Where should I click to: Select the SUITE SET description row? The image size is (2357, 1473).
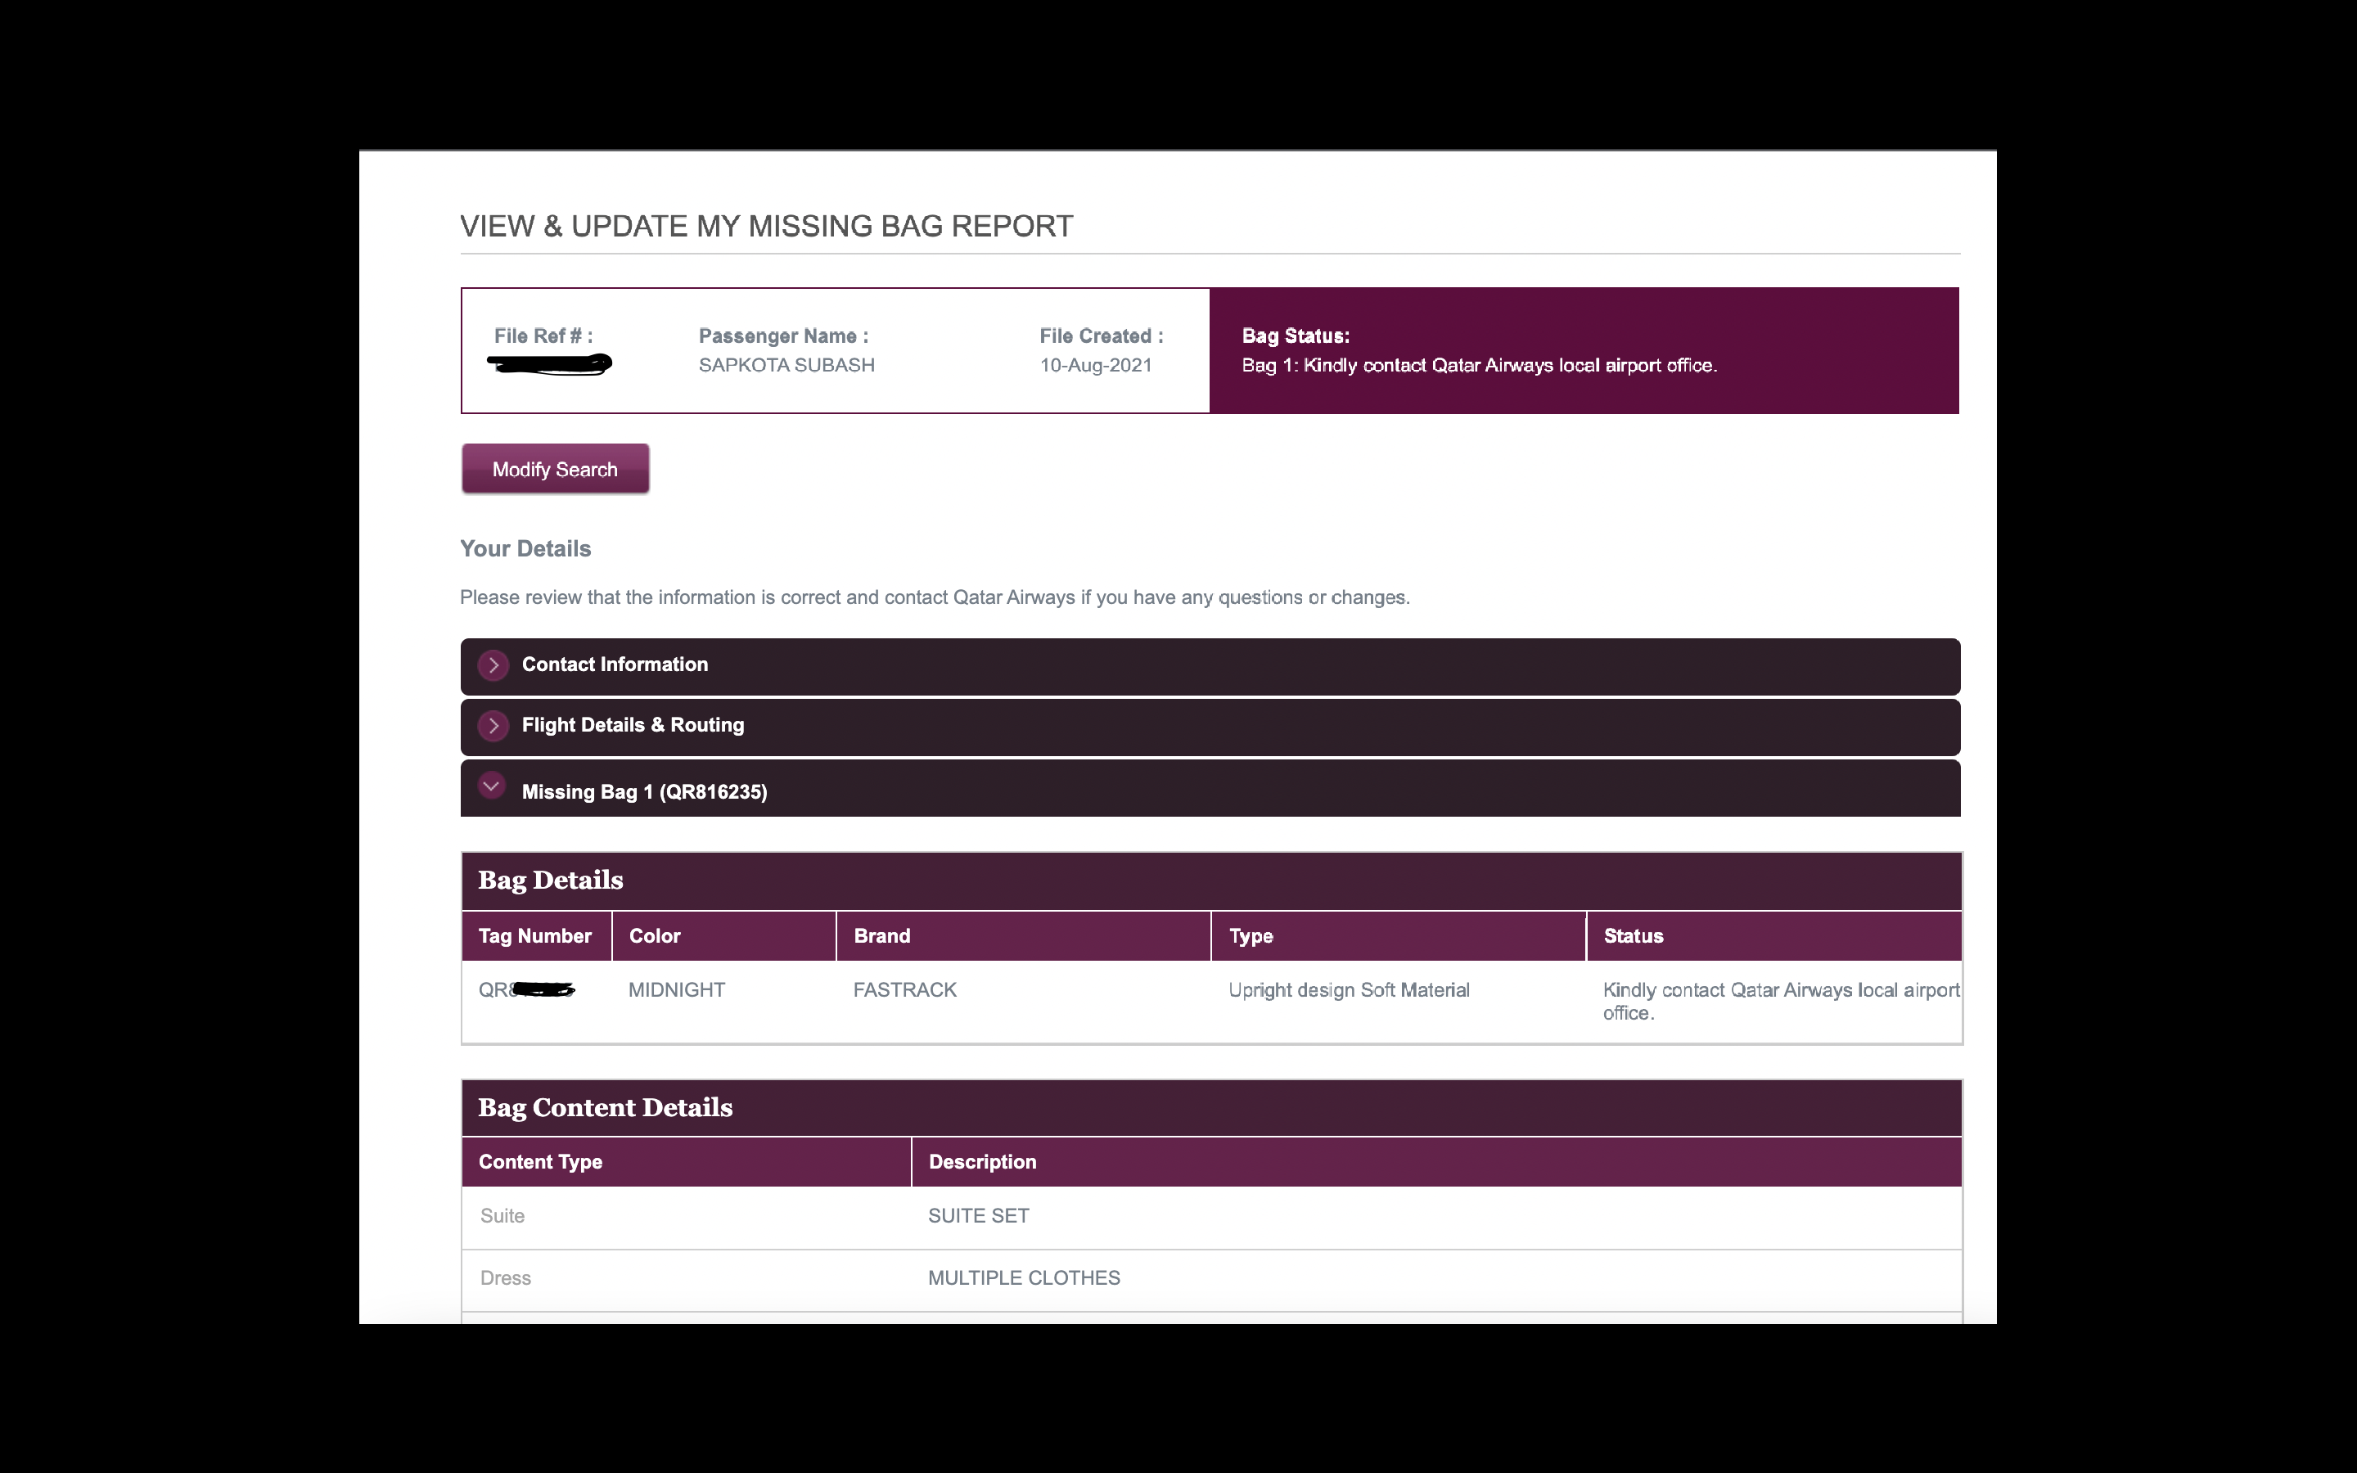coord(978,1215)
